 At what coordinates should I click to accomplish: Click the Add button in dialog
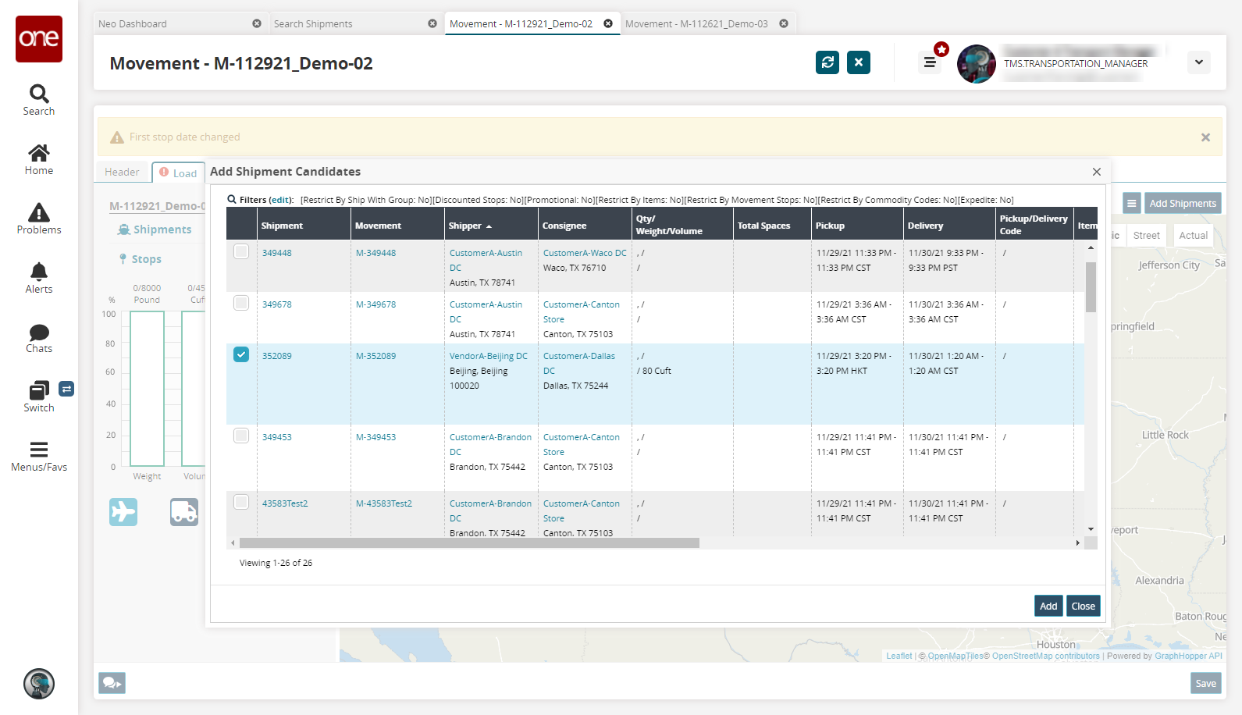pos(1048,607)
